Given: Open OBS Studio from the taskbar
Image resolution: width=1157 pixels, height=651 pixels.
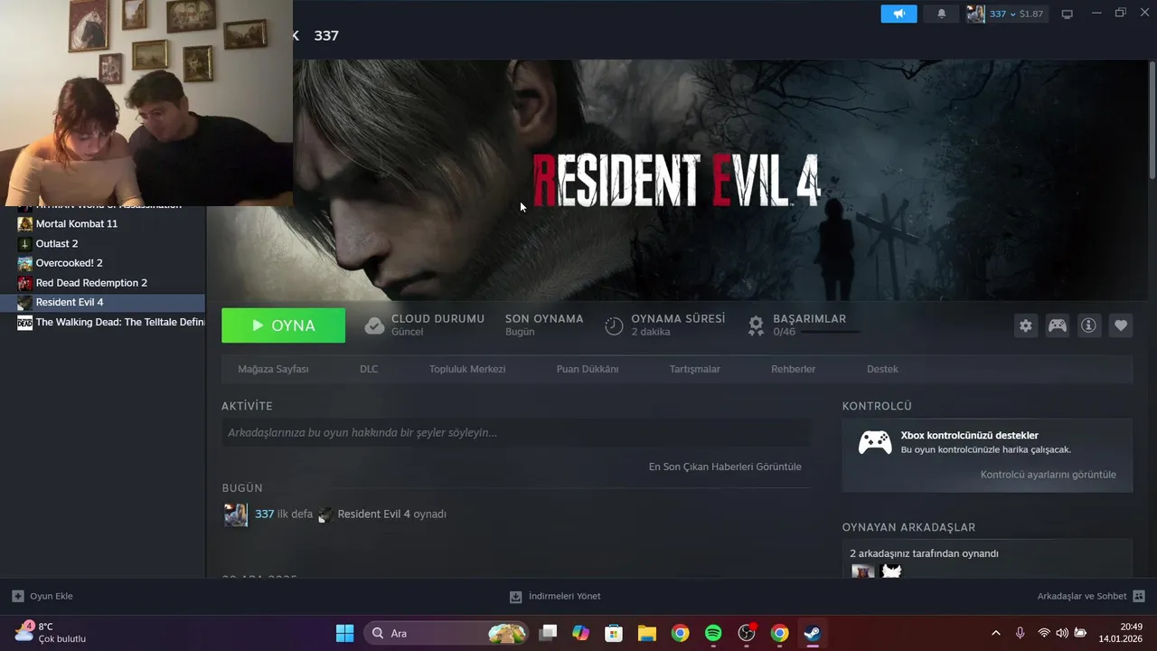Looking at the screenshot, I should pos(747,633).
